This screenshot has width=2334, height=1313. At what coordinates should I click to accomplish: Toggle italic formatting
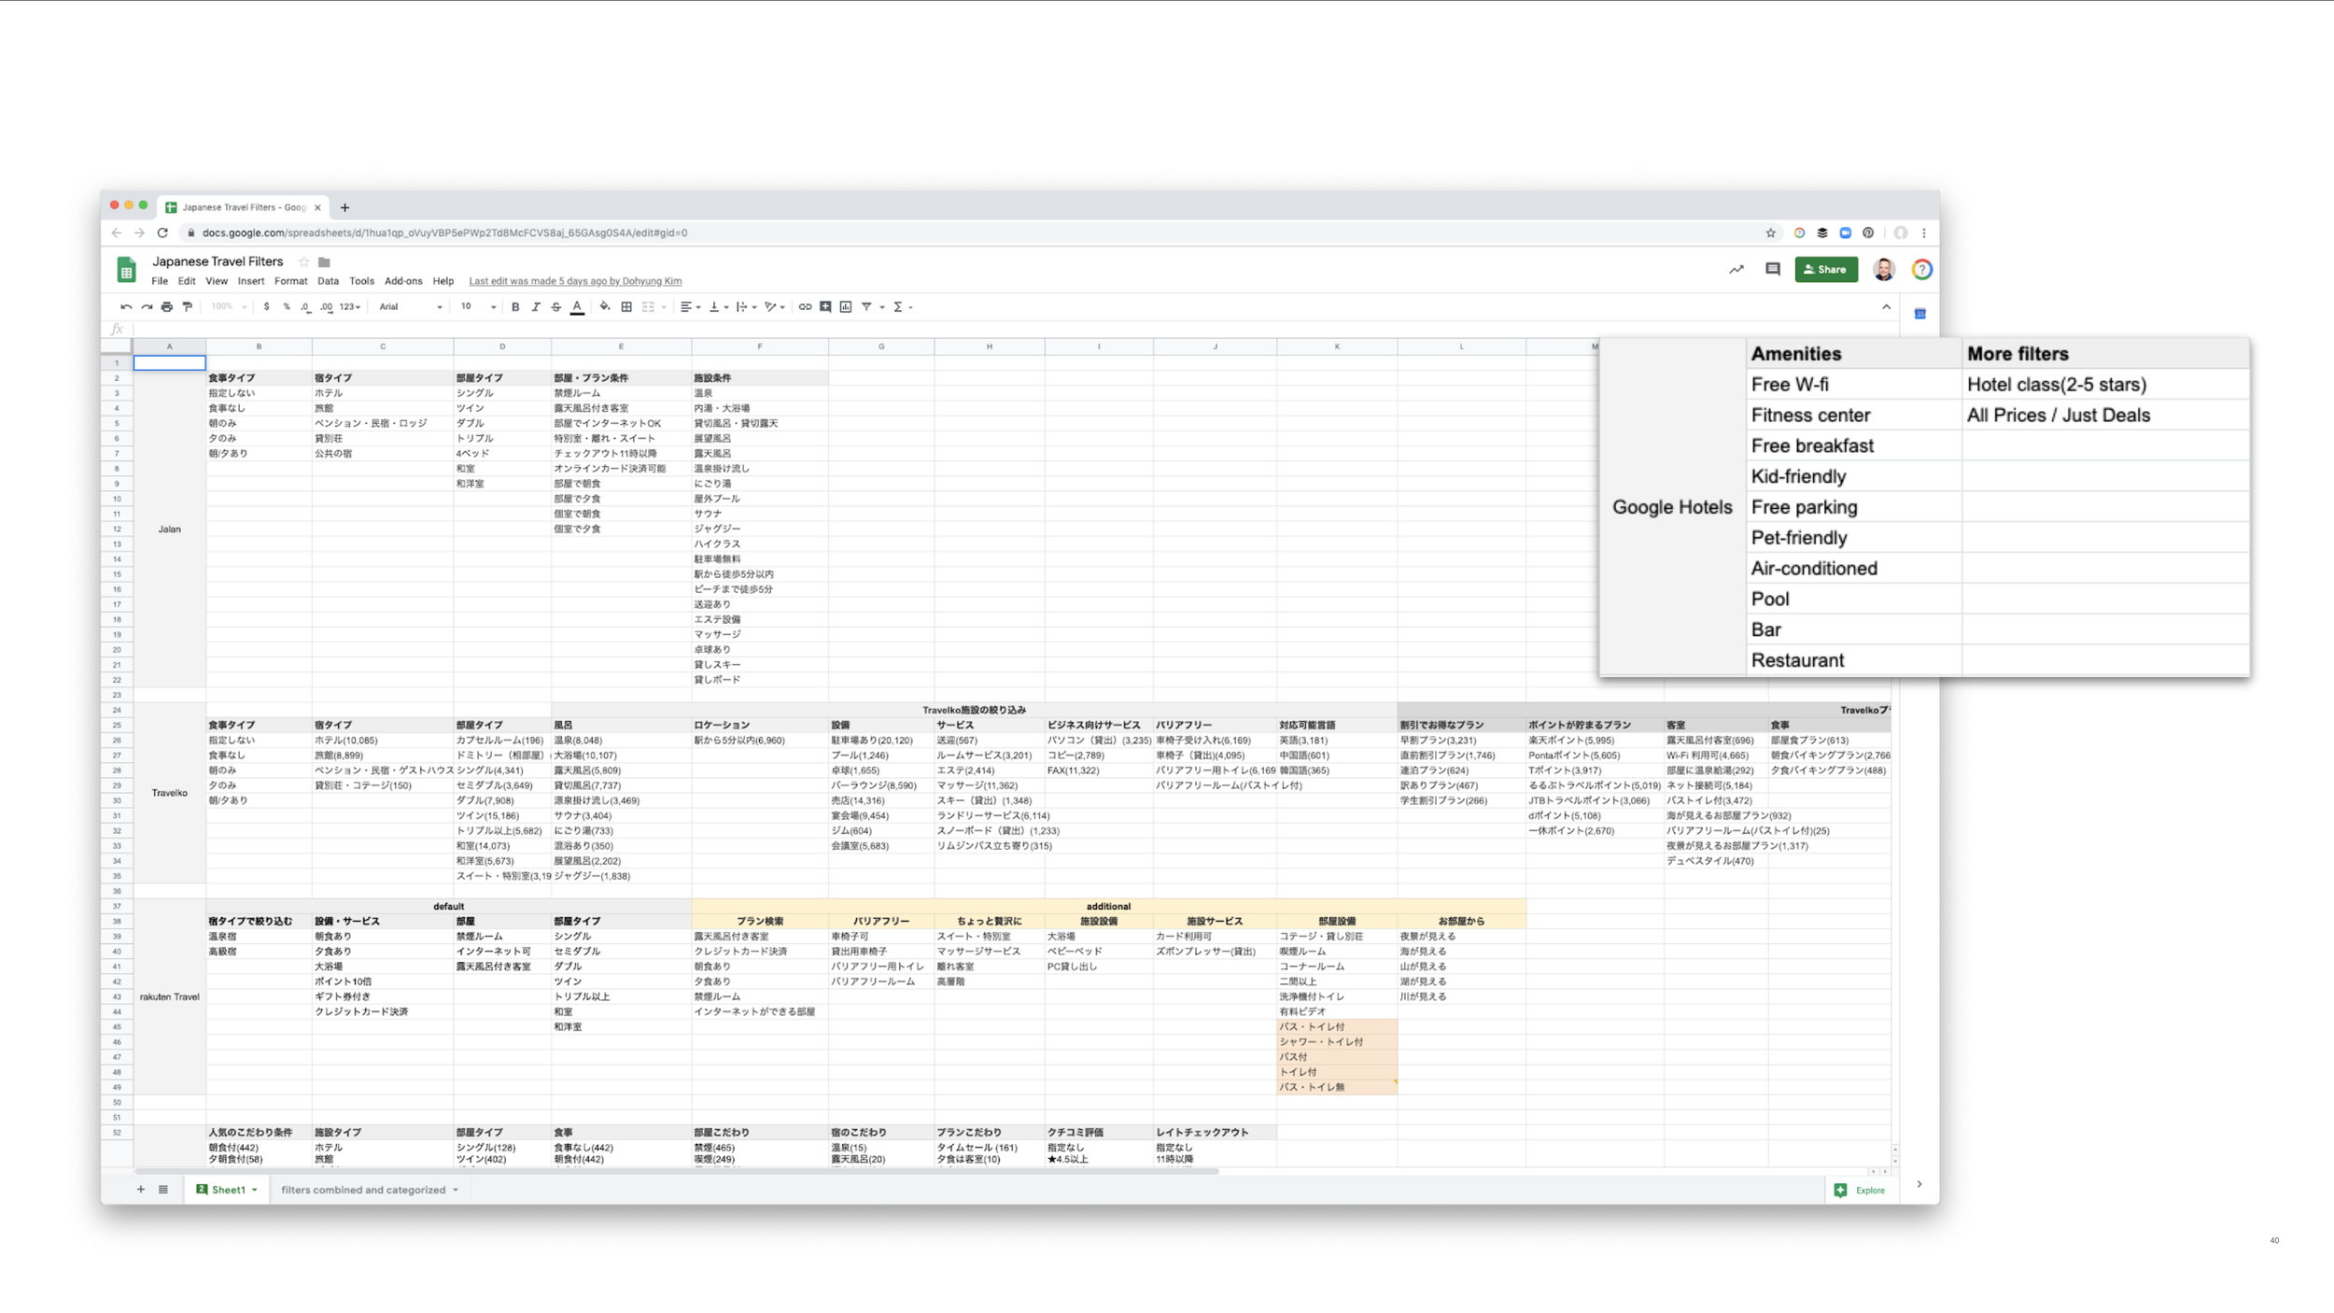(x=536, y=306)
